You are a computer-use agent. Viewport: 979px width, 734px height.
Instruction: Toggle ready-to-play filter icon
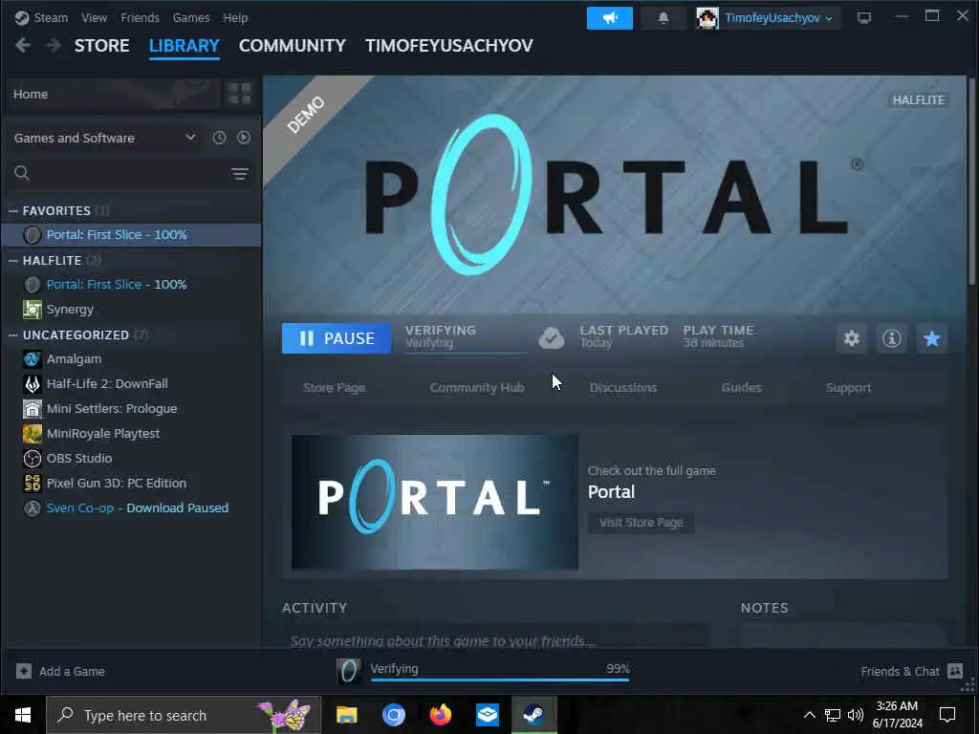click(244, 138)
